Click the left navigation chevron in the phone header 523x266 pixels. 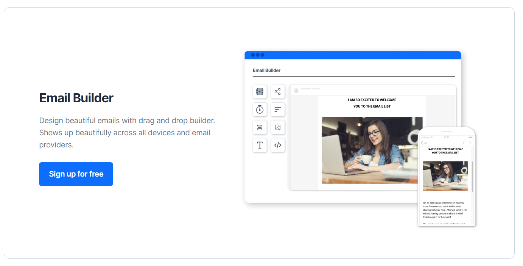(464, 143)
